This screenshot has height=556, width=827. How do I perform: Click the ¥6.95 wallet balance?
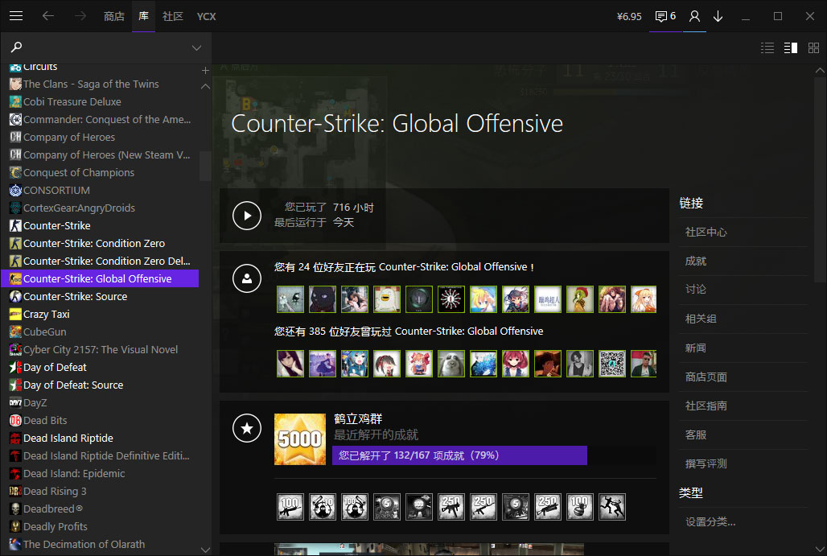629,16
